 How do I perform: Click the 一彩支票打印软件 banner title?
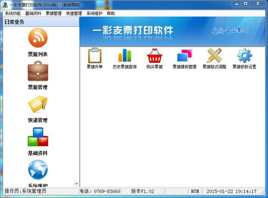pyautogui.click(x=133, y=31)
